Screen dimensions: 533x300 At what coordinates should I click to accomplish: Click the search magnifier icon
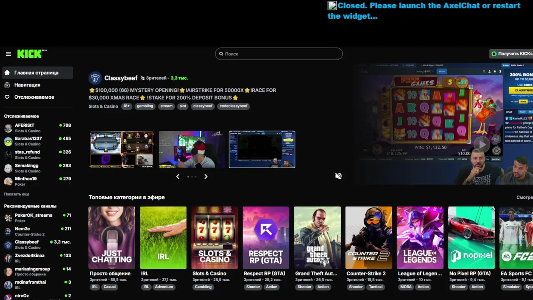tap(221, 54)
